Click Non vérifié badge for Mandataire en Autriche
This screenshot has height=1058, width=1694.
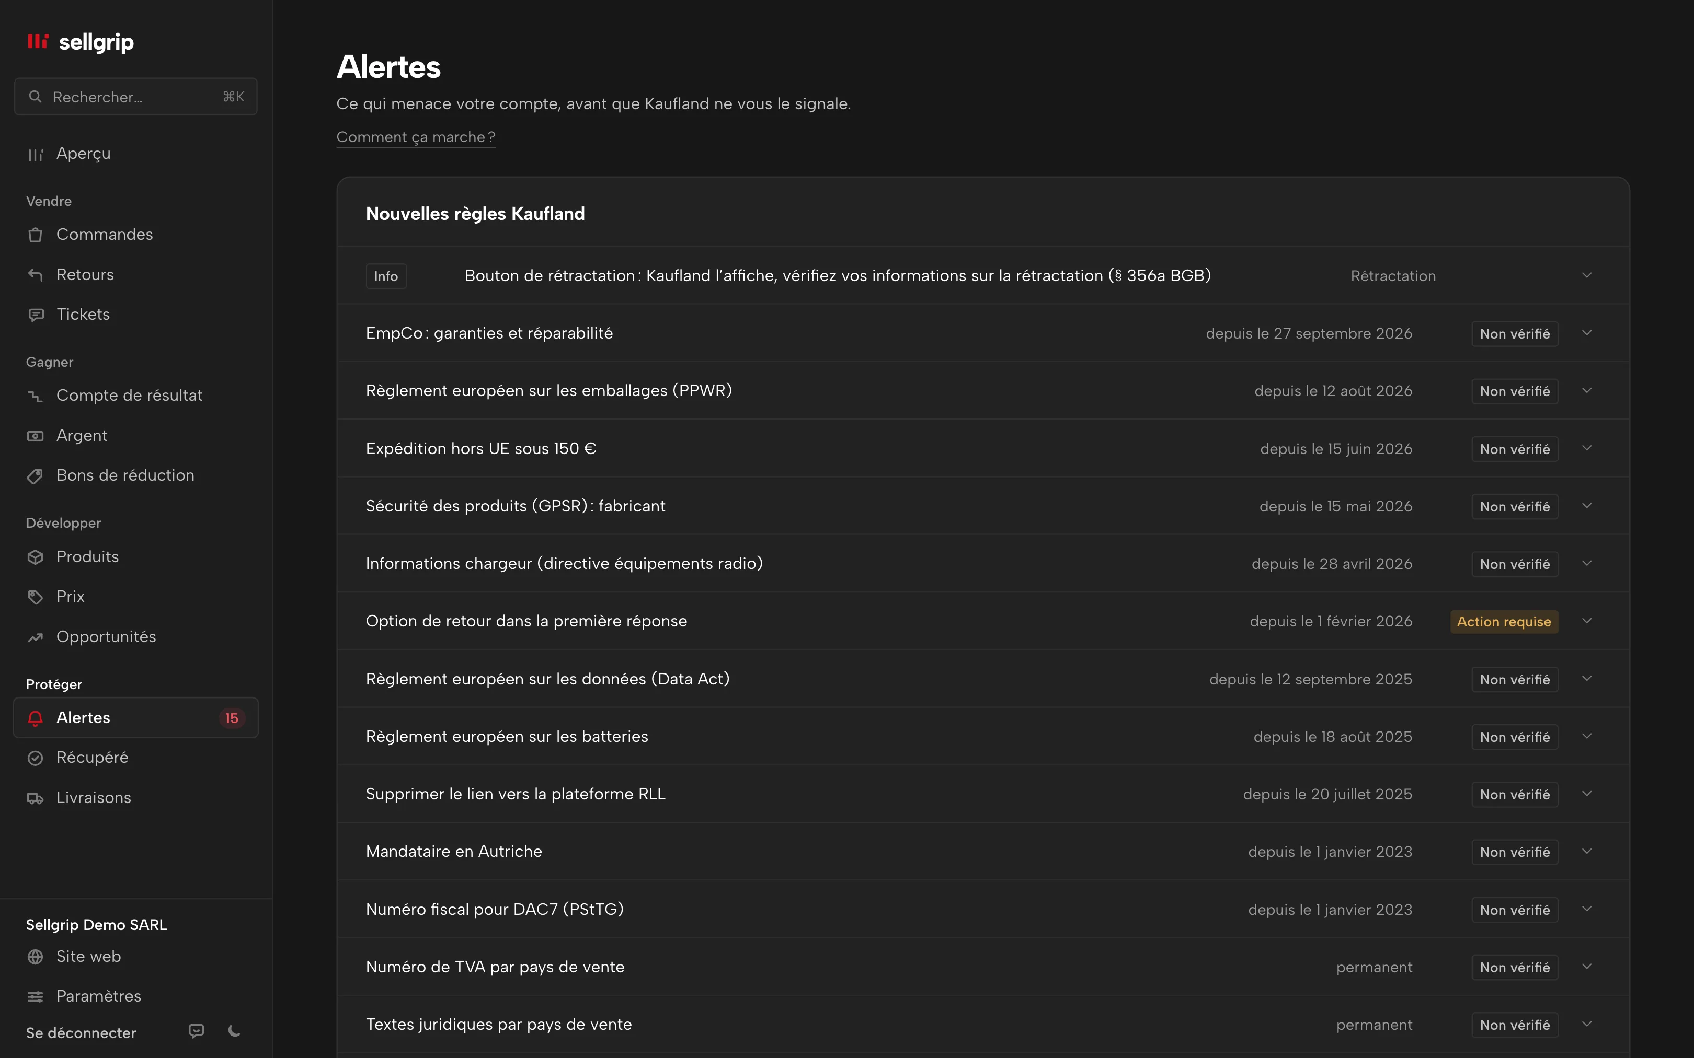pos(1515,852)
